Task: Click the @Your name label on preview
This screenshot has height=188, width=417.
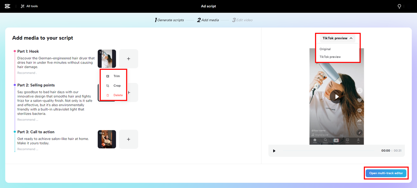Action: tap(319, 131)
